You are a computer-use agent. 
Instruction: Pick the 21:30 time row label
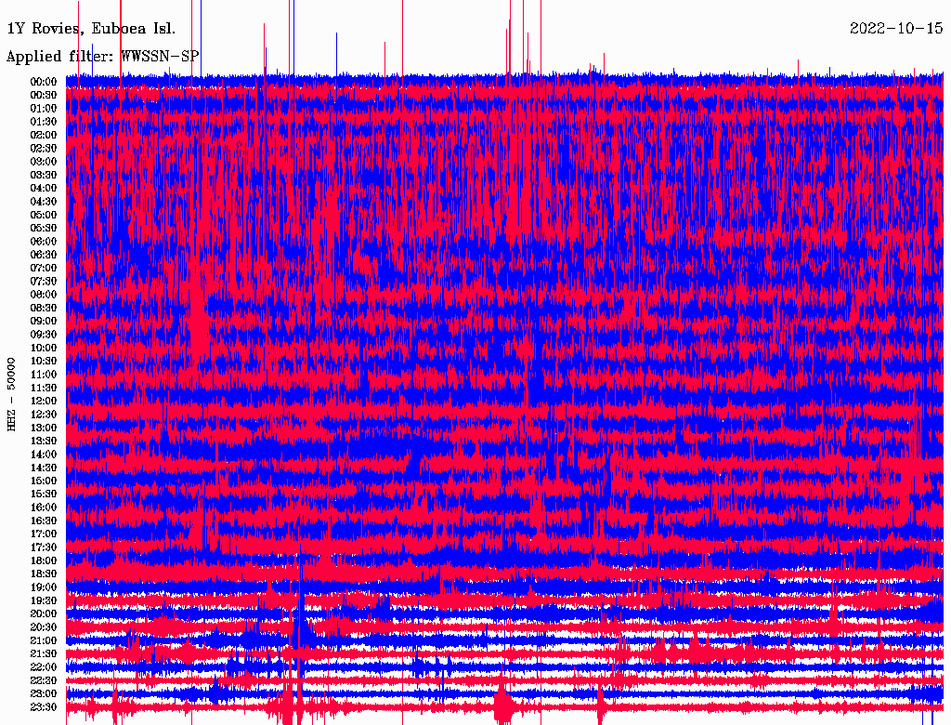point(44,653)
